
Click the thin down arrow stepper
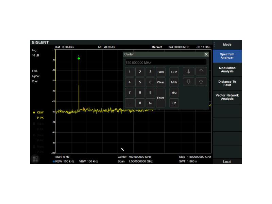[x=188, y=71]
